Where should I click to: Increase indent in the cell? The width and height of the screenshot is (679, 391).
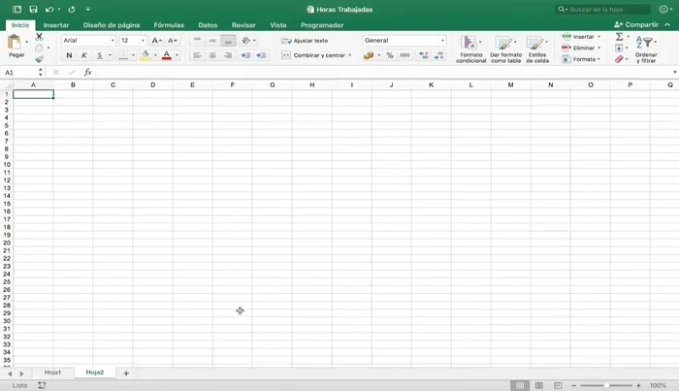click(x=261, y=55)
